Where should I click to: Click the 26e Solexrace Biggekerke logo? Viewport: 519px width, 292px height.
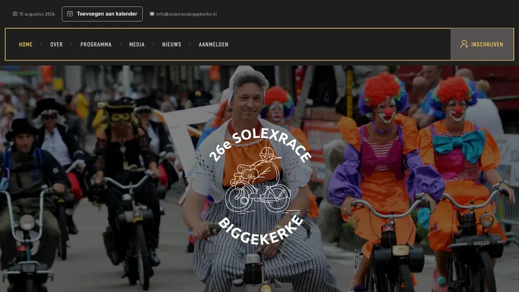click(260, 187)
